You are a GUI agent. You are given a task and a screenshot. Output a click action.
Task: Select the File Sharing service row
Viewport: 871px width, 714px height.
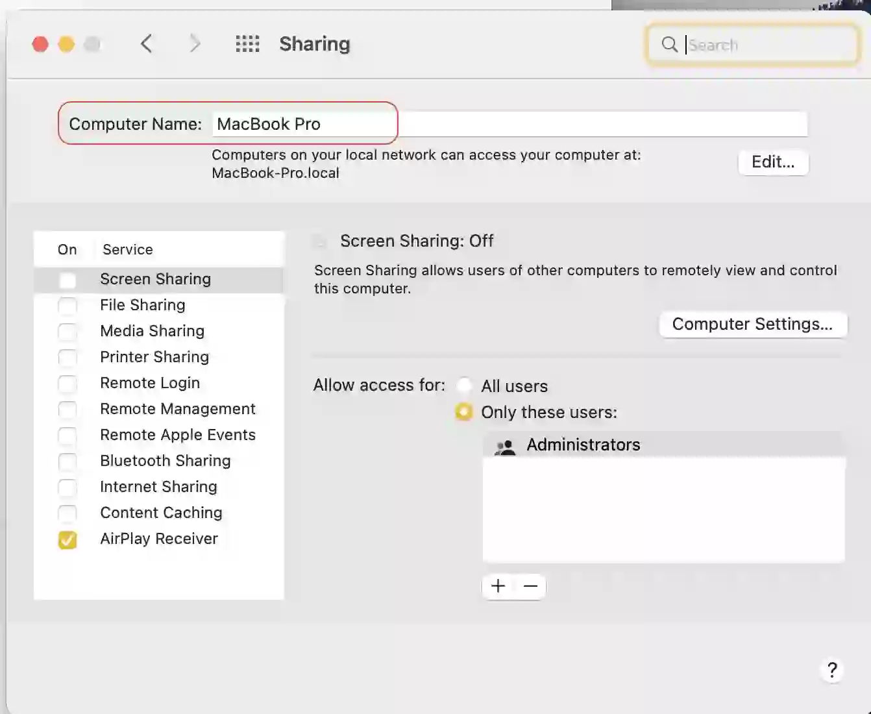159,305
